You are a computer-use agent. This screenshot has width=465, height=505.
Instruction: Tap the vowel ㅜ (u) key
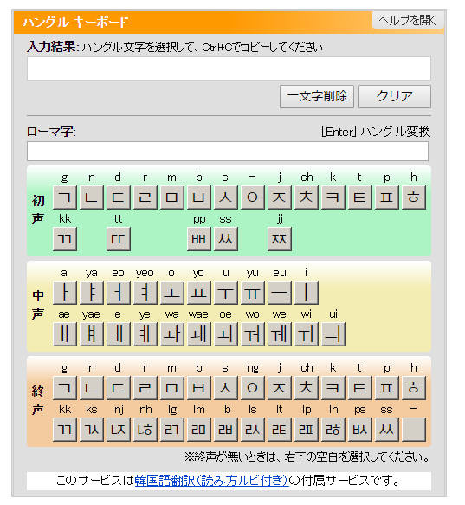[226, 293]
